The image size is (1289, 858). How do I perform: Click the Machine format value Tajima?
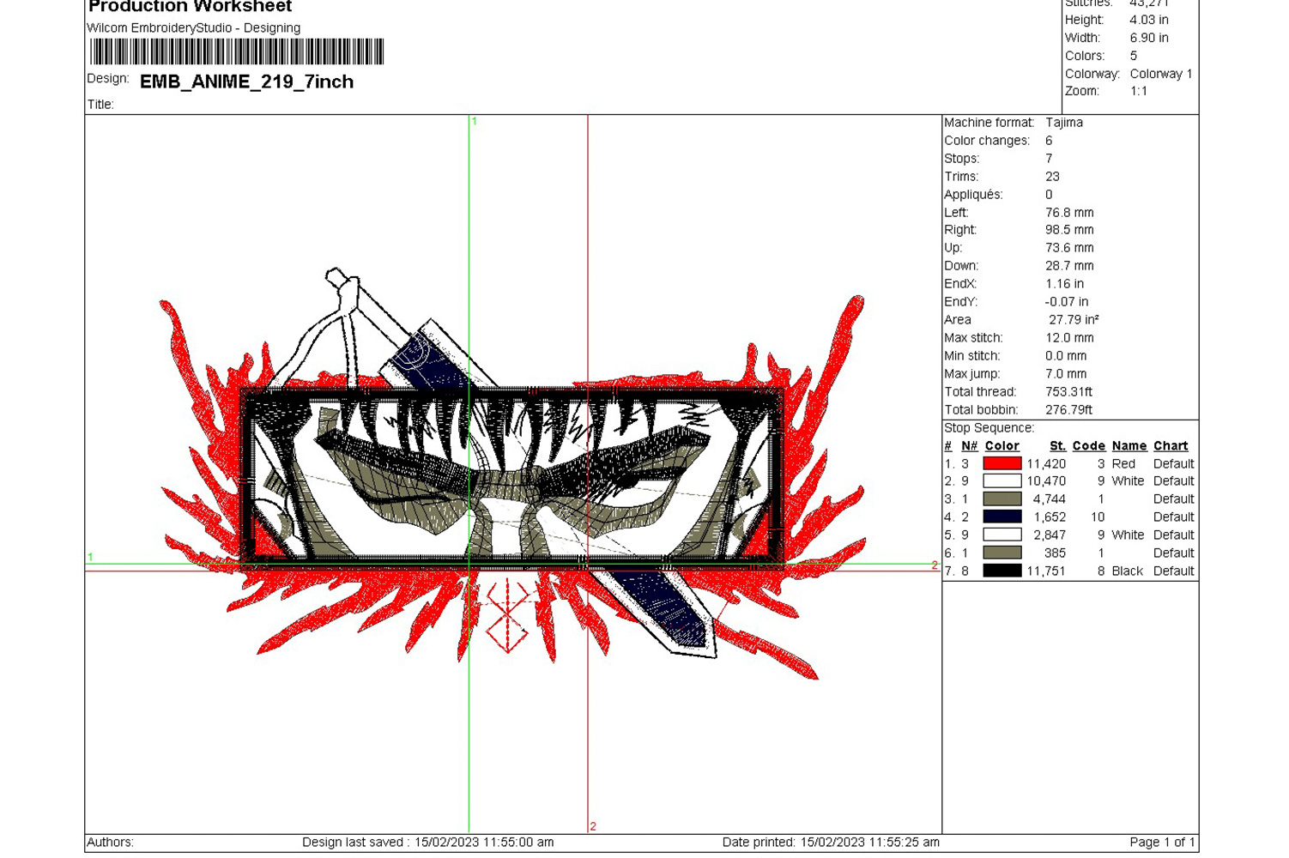(1064, 123)
